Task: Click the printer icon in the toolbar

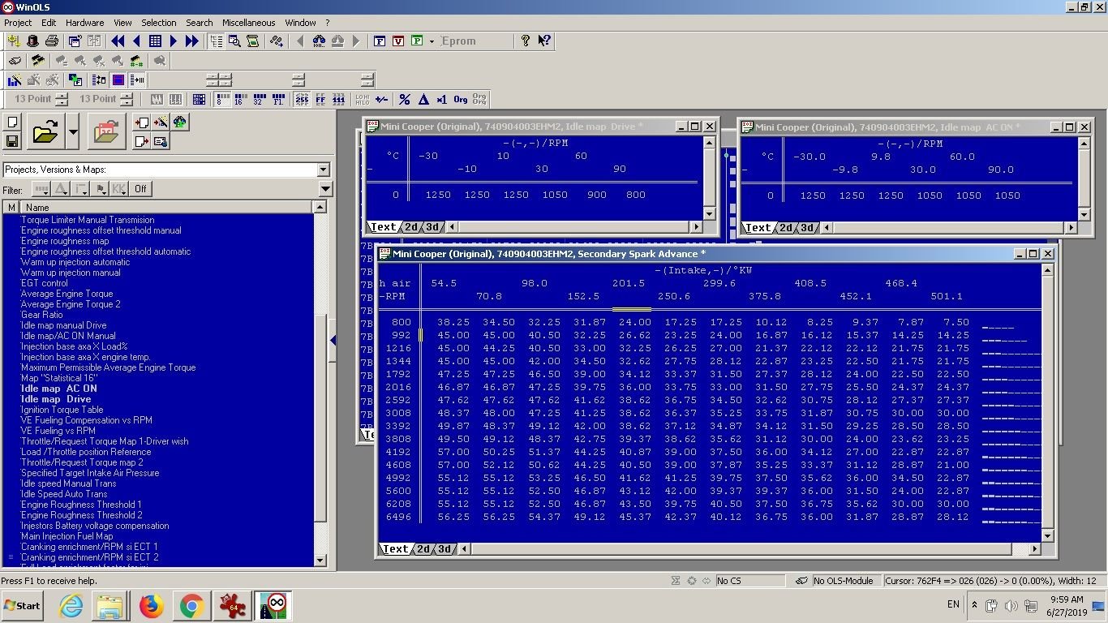Action: (52, 41)
